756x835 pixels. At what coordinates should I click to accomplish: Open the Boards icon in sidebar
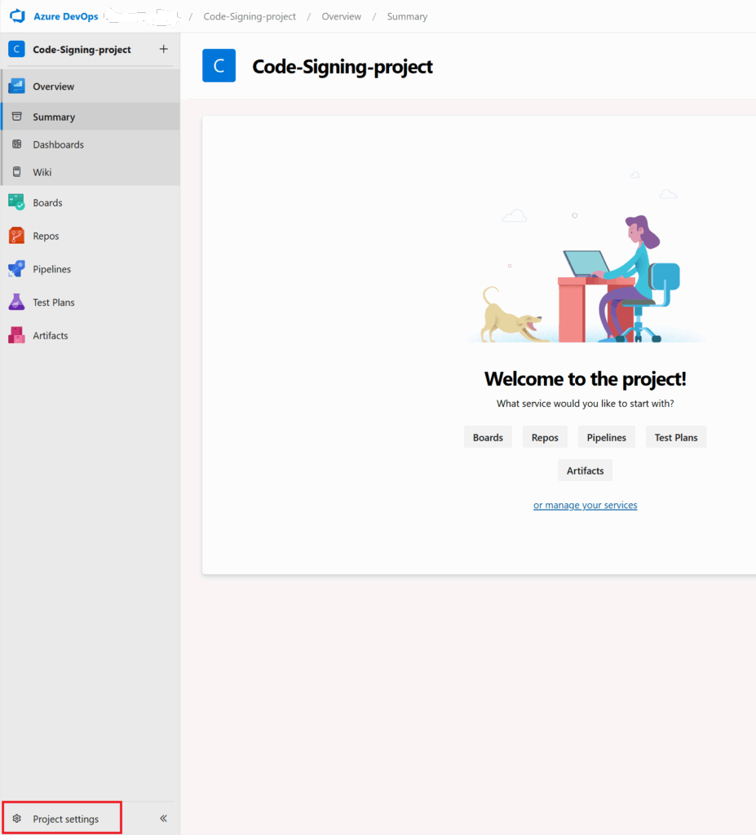[x=16, y=202]
